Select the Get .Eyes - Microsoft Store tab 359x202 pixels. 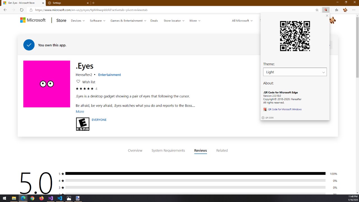[23, 3]
